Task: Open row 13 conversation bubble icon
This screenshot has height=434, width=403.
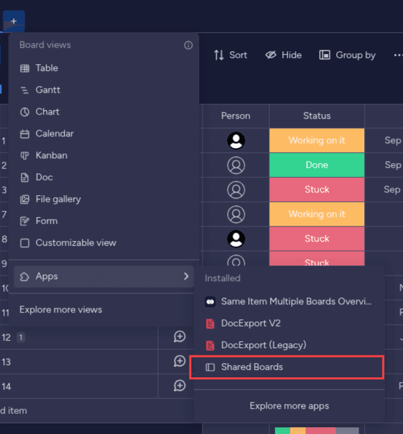Action: click(179, 361)
